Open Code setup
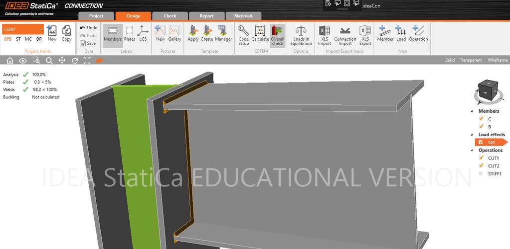The width and height of the screenshot is (510, 249). click(x=243, y=36)
